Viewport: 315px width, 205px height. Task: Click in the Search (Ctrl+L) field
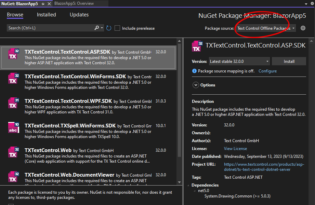[50, 28]
